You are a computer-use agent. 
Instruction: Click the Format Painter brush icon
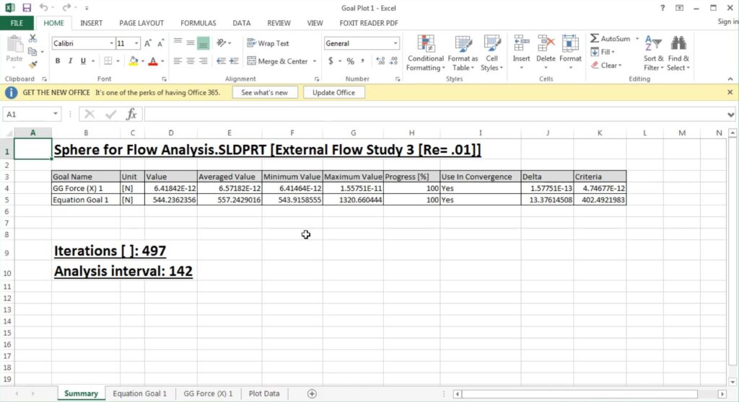pos(32,64)
